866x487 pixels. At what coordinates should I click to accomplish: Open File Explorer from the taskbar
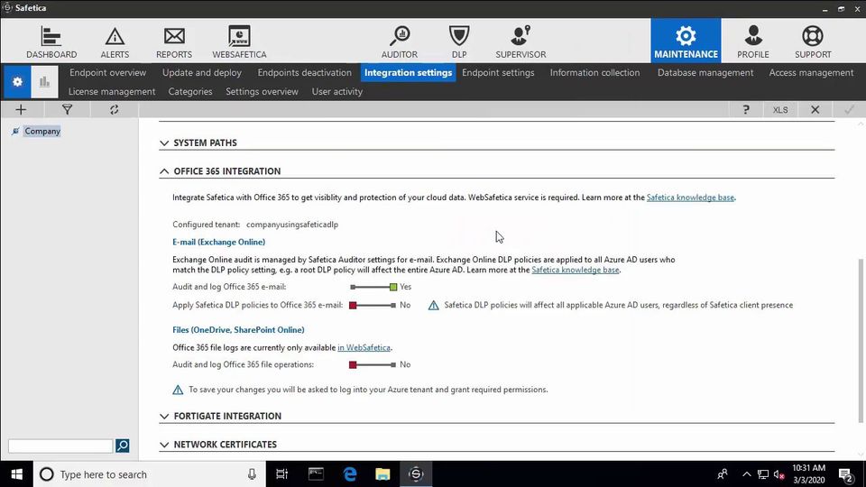coord(382,473)
